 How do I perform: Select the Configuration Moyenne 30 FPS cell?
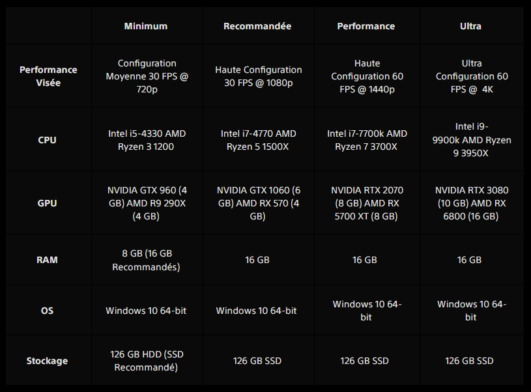[x=147, y=76]
